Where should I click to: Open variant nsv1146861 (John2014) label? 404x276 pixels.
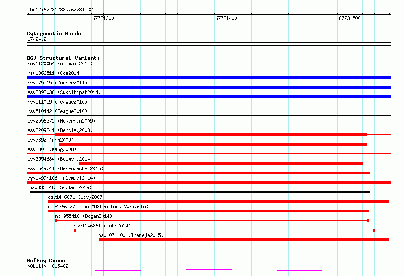[102, 226]
